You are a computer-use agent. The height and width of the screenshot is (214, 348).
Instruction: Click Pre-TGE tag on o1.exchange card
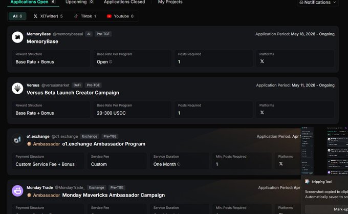(x=110, y=137)
